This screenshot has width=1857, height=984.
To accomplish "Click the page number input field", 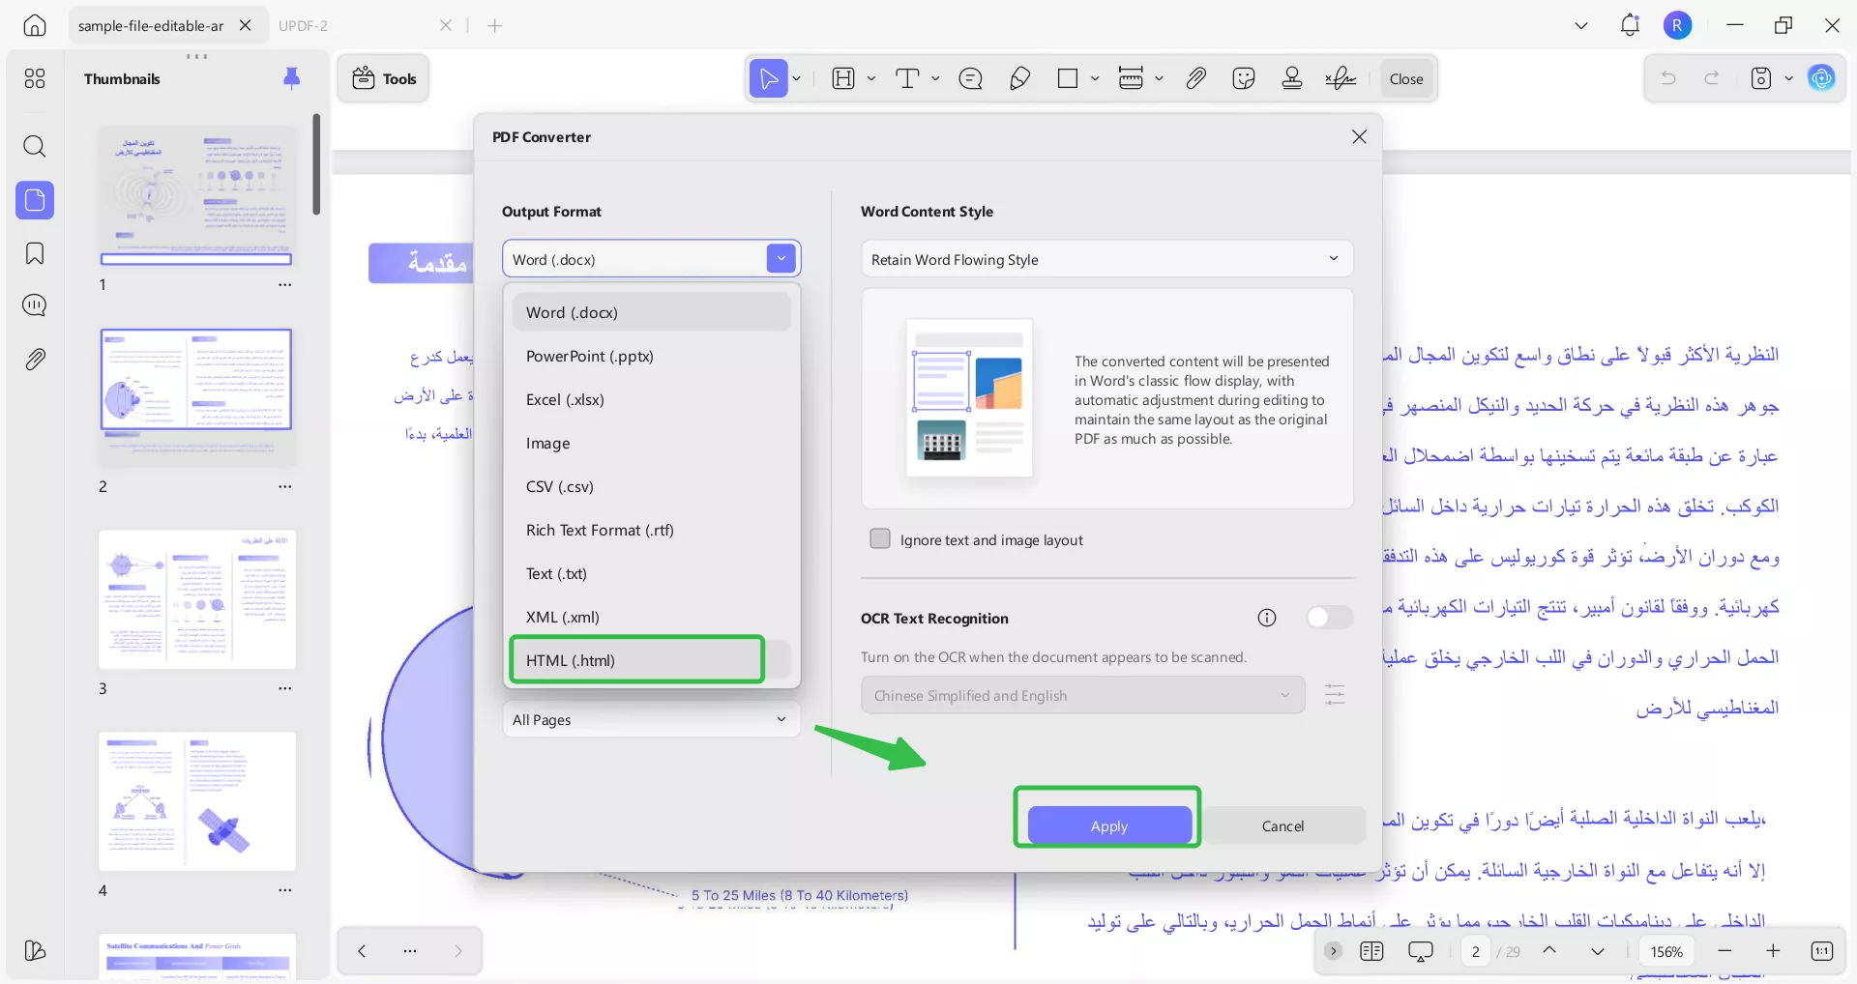I will [1475, 951].
